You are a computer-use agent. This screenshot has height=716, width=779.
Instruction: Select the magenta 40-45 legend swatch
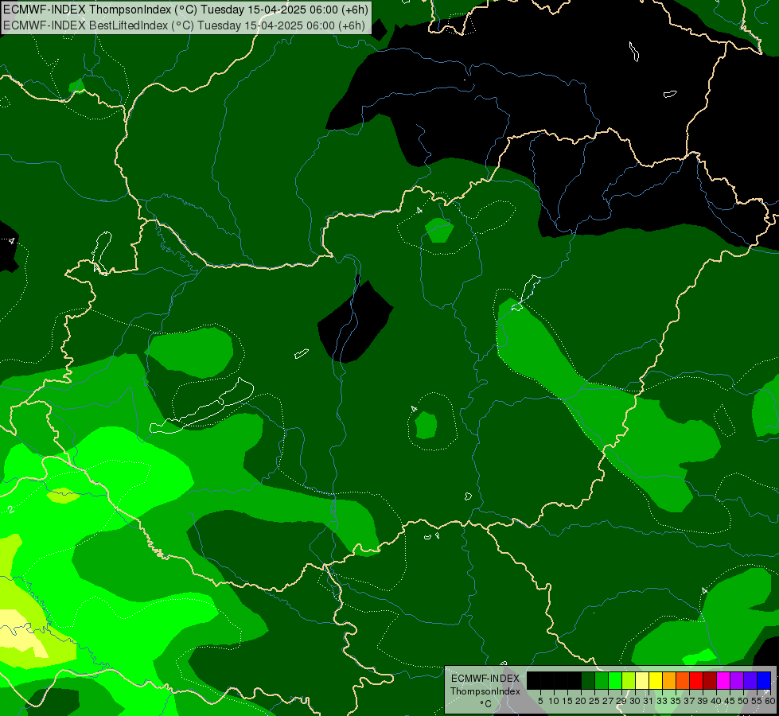(723, 680)
